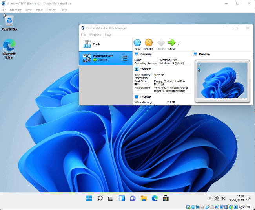Screen dimensions: 255x210
Task: Open Machine menu in VirtualBox Manager
Action: click(x=95, y=35)
